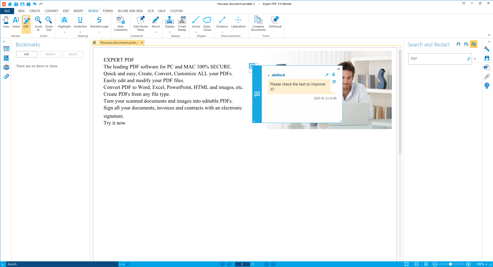Select the Arrow shape tool
The image size is (493, 267).
pyautogui.click(x=196, y=22)
